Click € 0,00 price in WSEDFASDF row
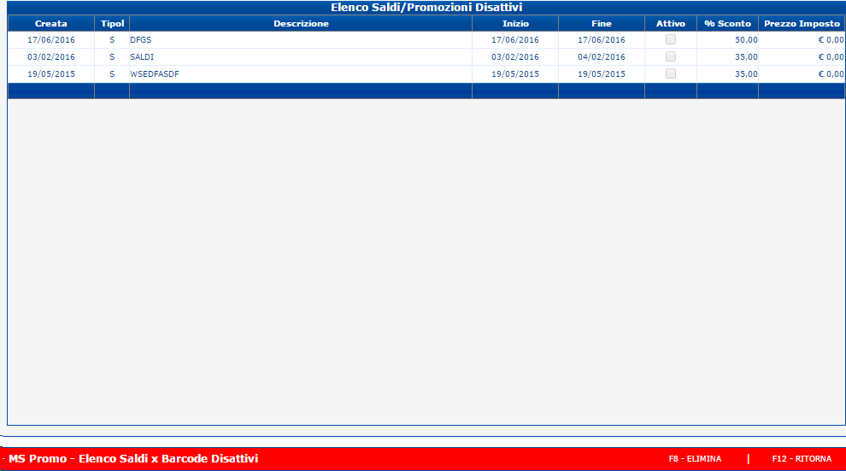This screenshot has width=846, height=471. click(x=831, y=74)
